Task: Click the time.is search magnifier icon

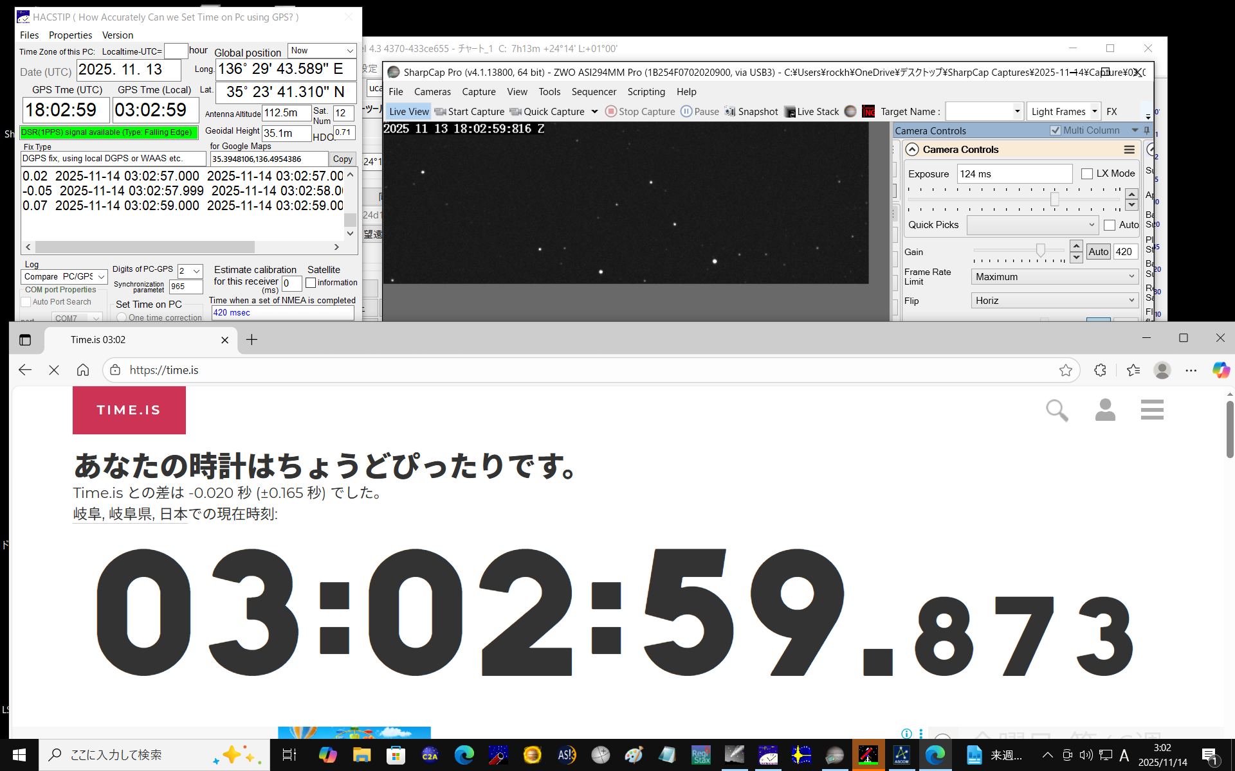Action: (x=1057, y=410)
